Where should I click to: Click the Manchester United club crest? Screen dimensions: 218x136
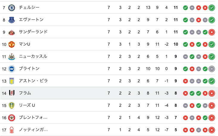click(x=12, y=44)
